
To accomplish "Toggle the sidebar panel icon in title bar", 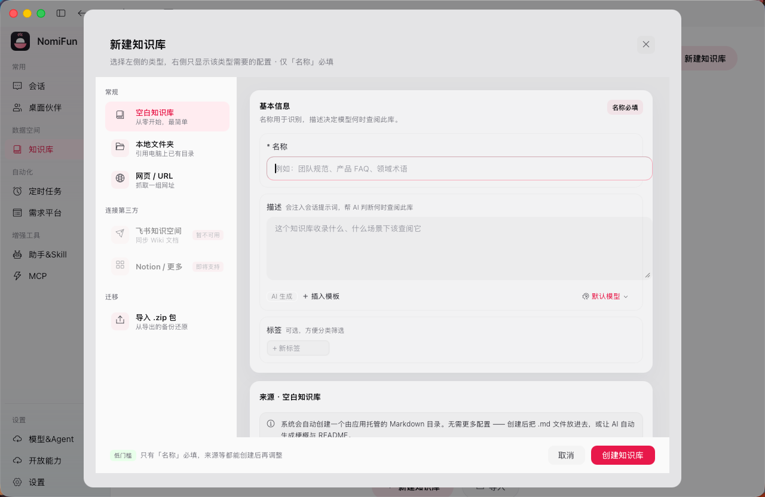I will tap(61, 13).
